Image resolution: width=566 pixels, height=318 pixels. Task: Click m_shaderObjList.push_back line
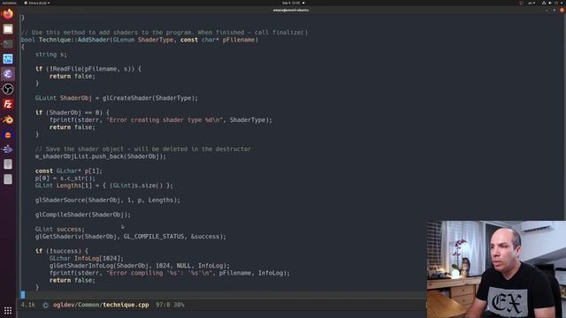tap(100, 156)
